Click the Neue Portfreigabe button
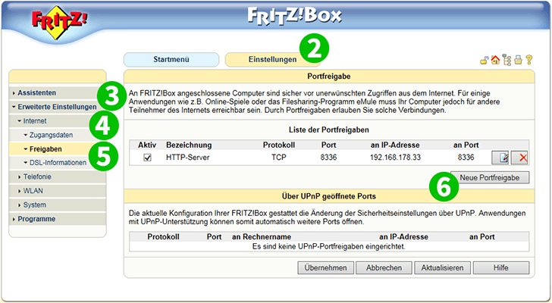This screenshot has width=552, height=303. tap(489, 178)
